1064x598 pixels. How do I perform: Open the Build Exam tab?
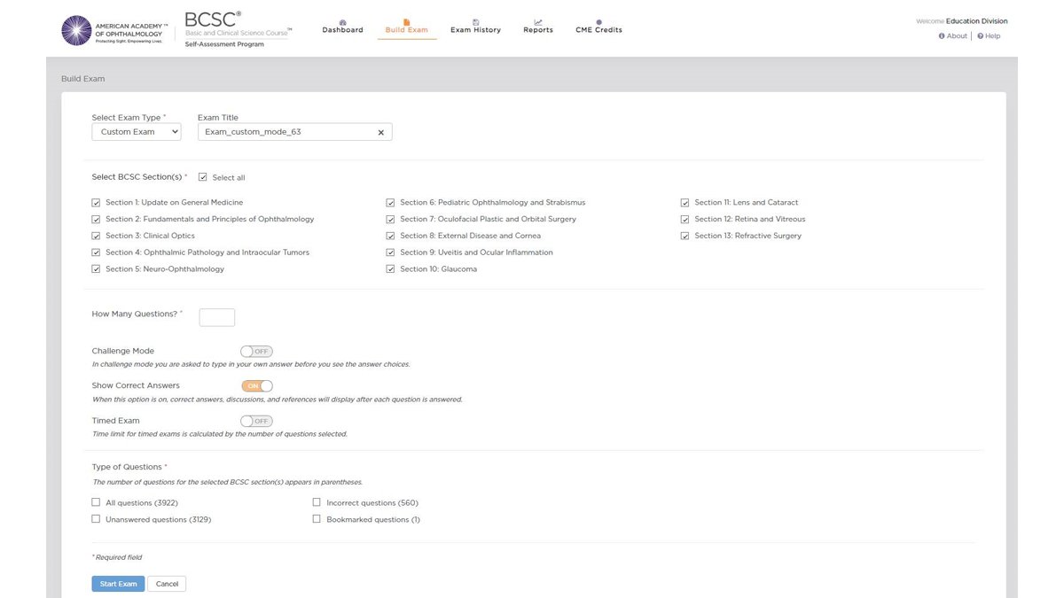tap(406, 29)
